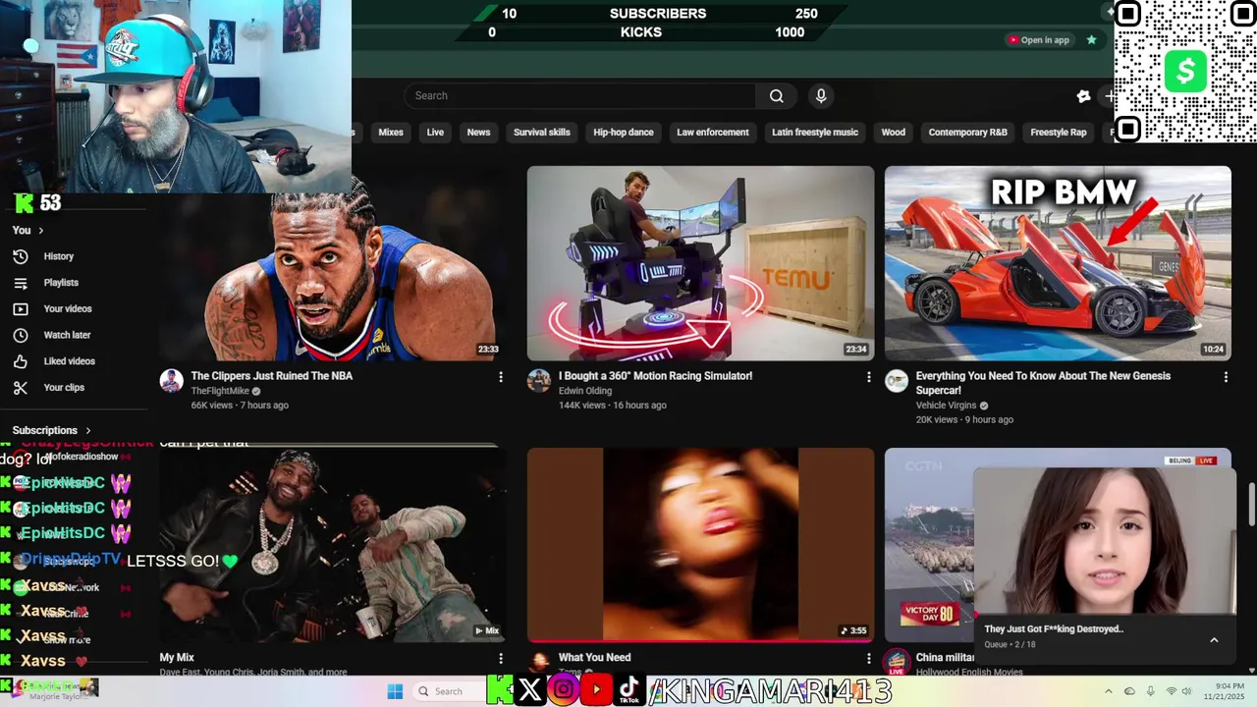Open History from the sidebar

[58, 256]
